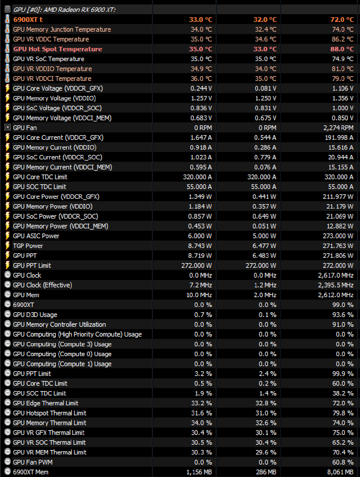Select GPU Edge Thermal Limit label
The height and width of the screenshot is (477, 360).
point(46,403)
